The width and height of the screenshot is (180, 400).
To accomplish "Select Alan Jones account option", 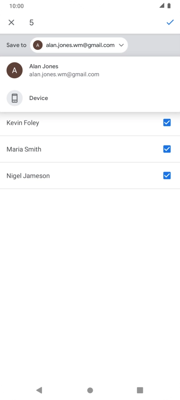I will 90,70.
